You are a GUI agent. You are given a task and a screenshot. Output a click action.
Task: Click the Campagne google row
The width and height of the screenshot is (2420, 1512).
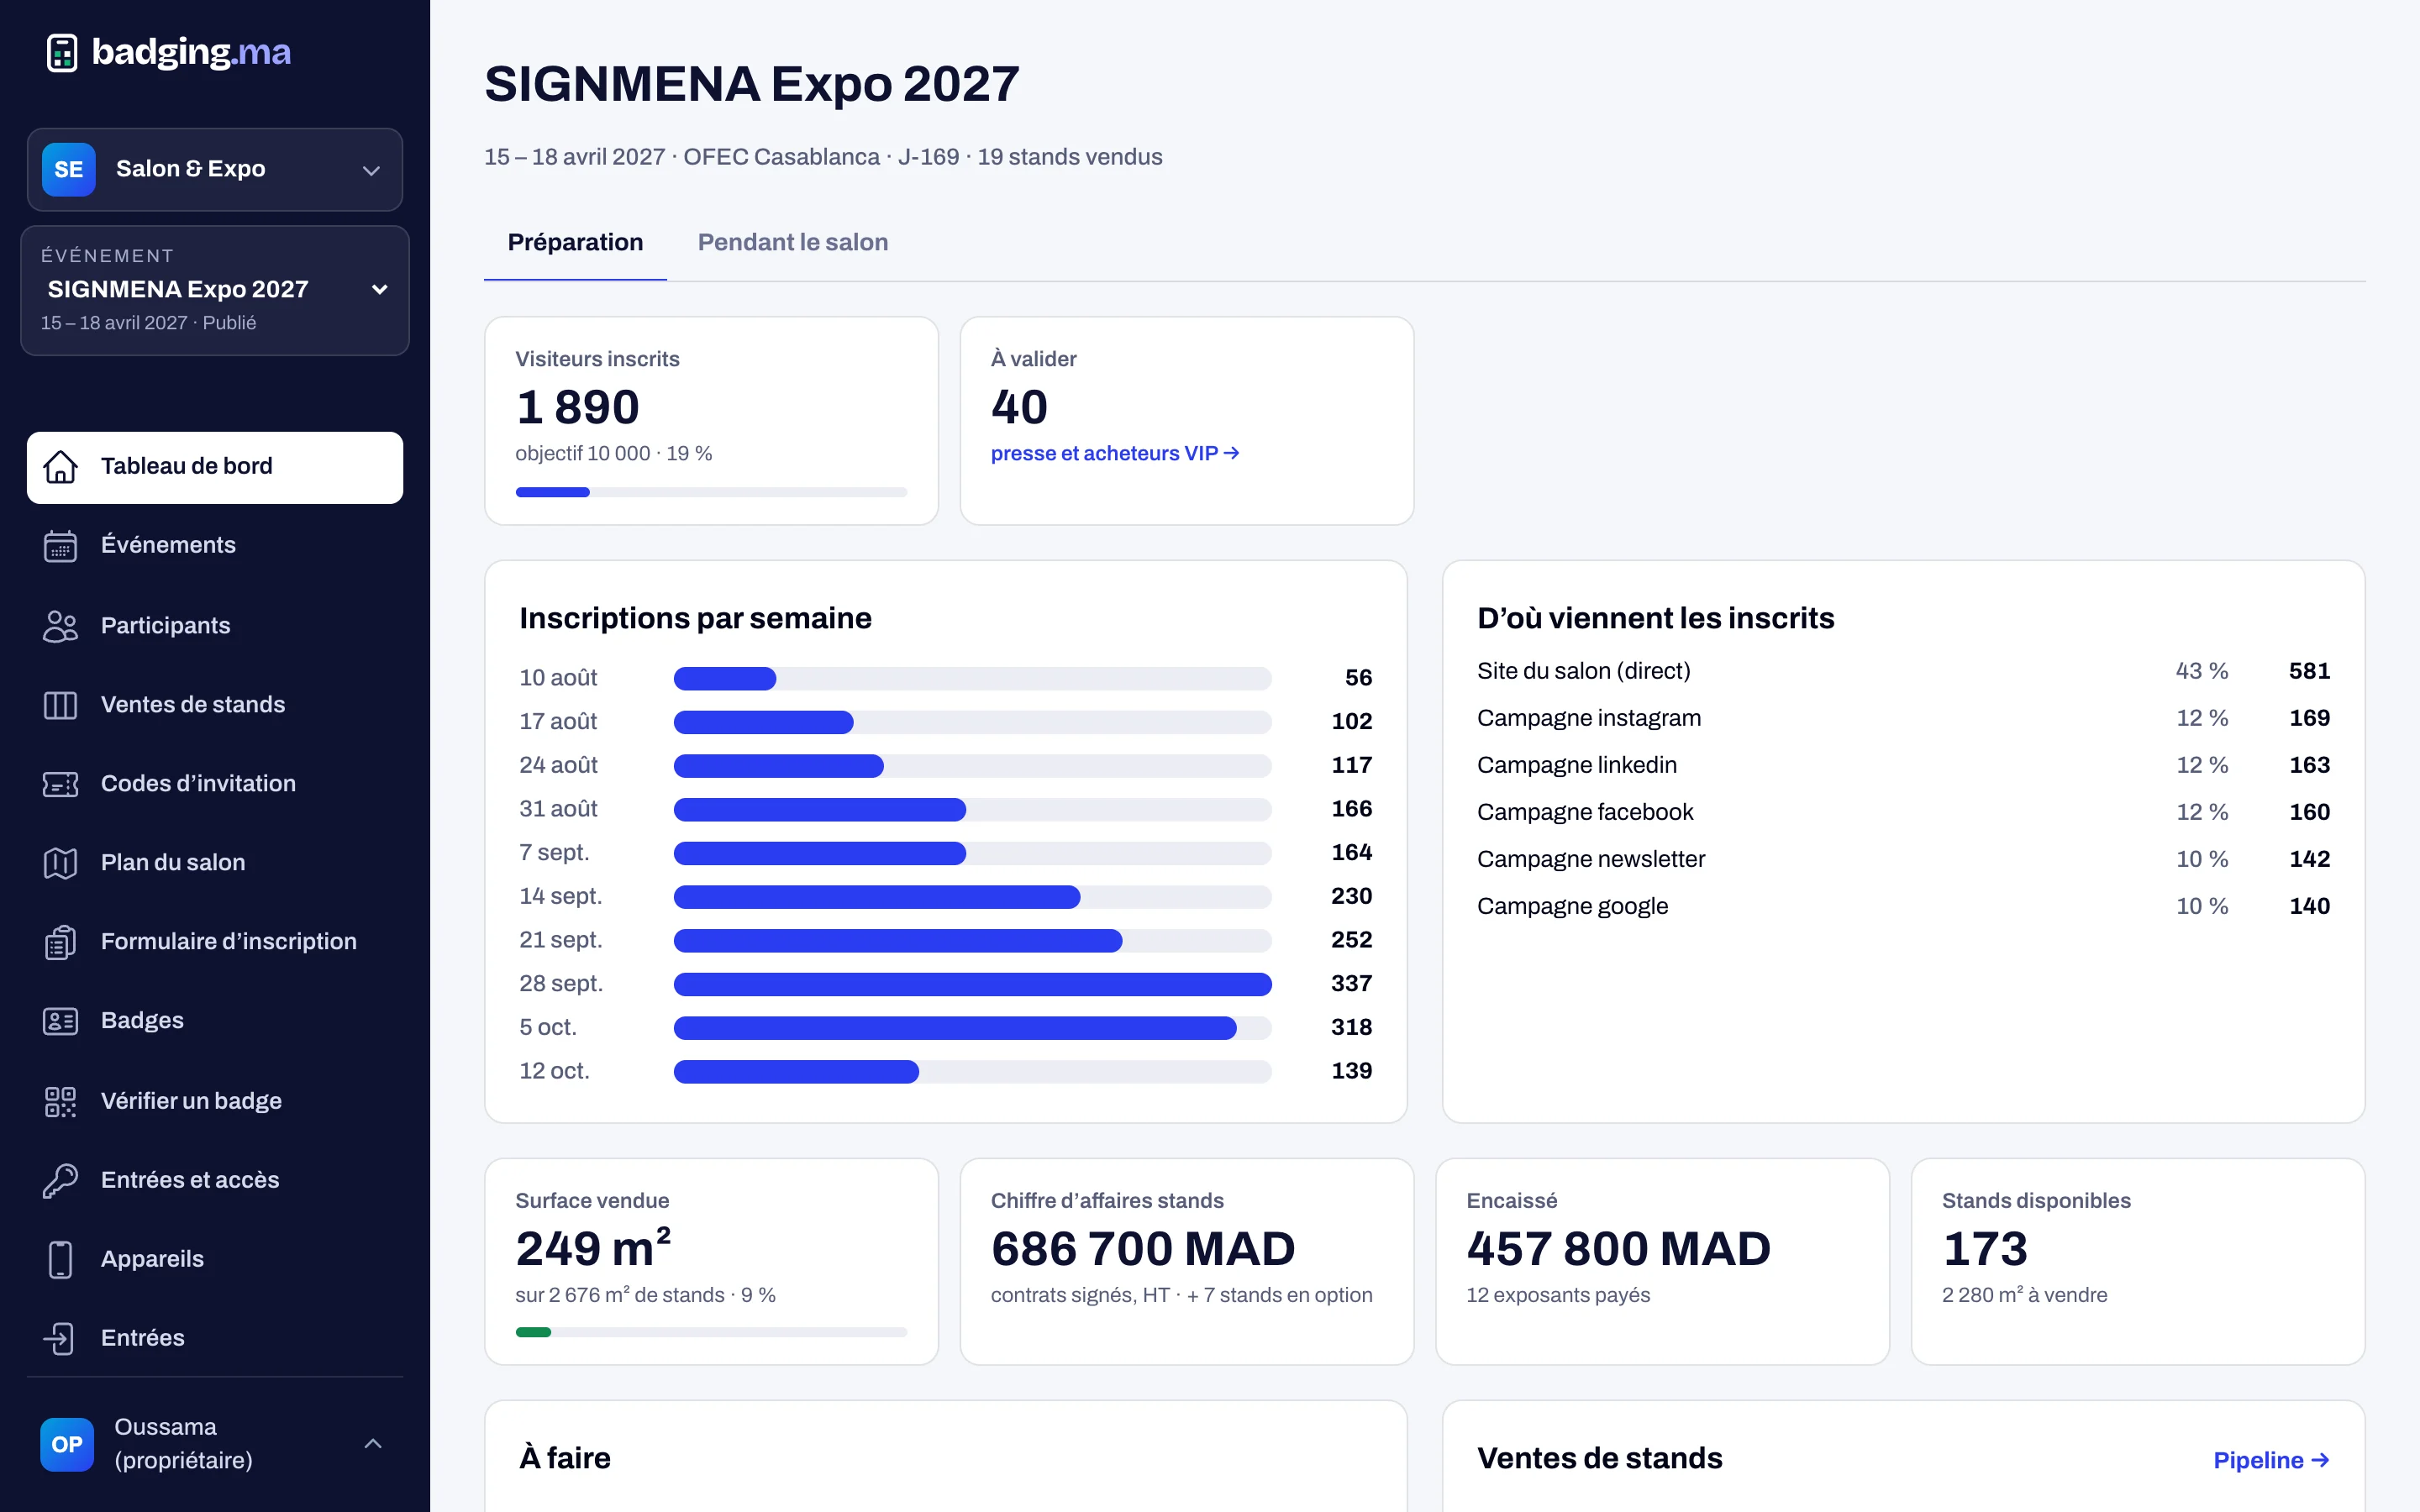(x=1903, y=906)
